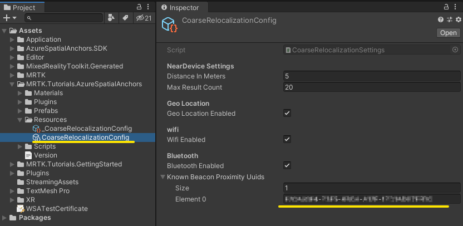This screenshot has height=226, width=463.
Task: Lock the Inspector panel
Action: tap(447, 7)
